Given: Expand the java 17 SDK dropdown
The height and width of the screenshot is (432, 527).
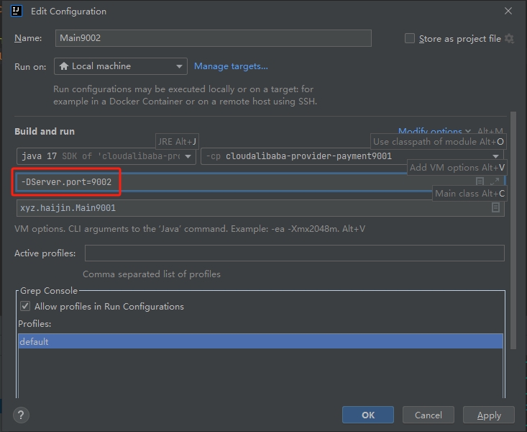Looking at the screenshot, I should click(x=106, y=156).
